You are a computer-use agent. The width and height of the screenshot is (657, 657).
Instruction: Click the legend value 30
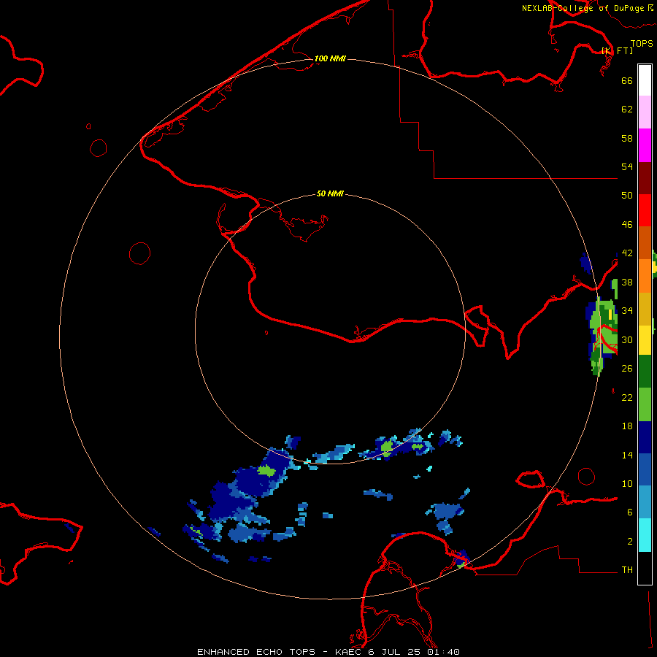pos(627,339)
